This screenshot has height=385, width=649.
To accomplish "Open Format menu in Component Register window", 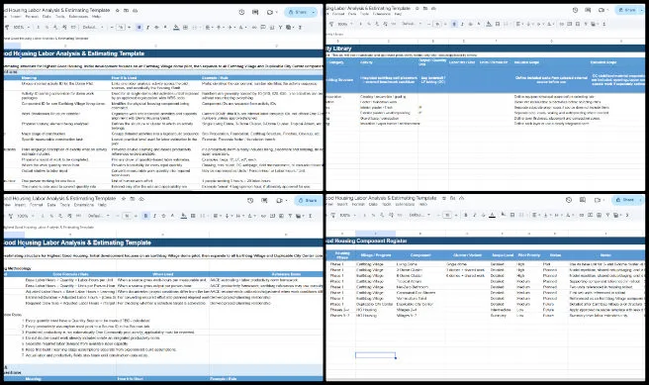I will coord(358,204).
